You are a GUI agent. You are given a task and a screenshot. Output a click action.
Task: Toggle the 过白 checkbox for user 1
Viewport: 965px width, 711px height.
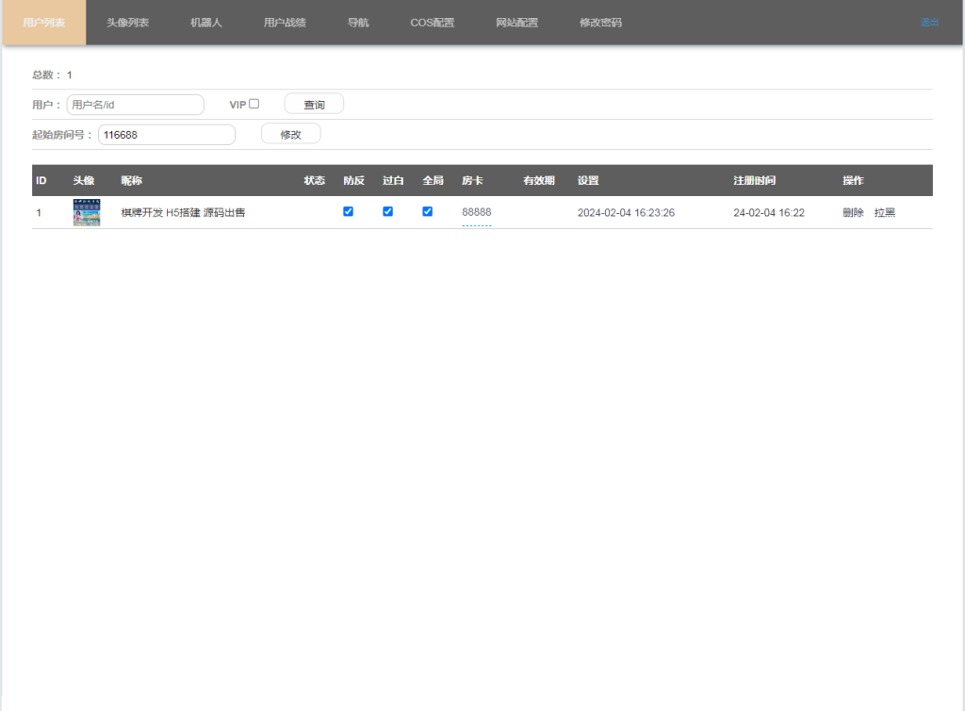point(387,212)
